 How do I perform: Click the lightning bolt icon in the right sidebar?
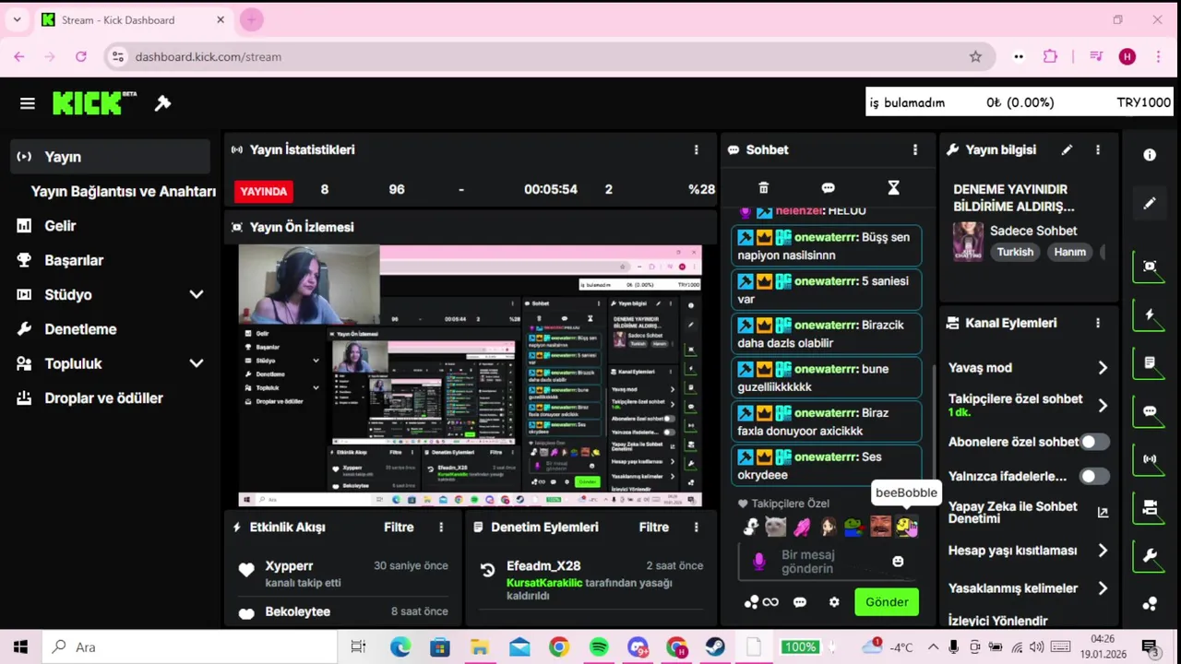point(1150,314)
